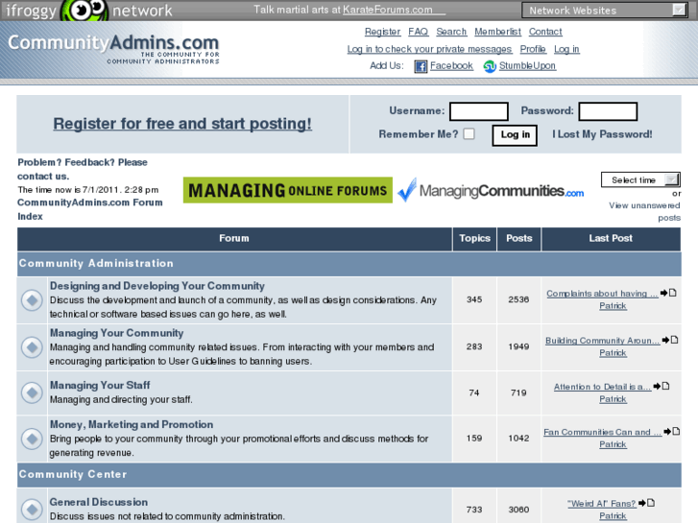The width and height of the screenshot is (698, 523).
Task: Open Money, Marketing and Promotion forum
Action: pos(132,424)
